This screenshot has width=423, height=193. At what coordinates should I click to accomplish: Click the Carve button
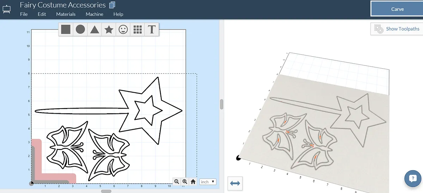click(x=397, y=9)
